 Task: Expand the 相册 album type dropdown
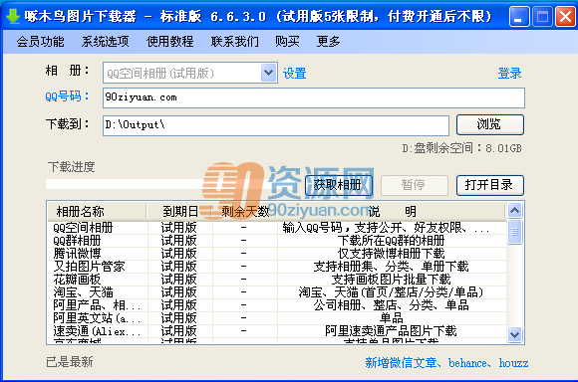[269, 73]
